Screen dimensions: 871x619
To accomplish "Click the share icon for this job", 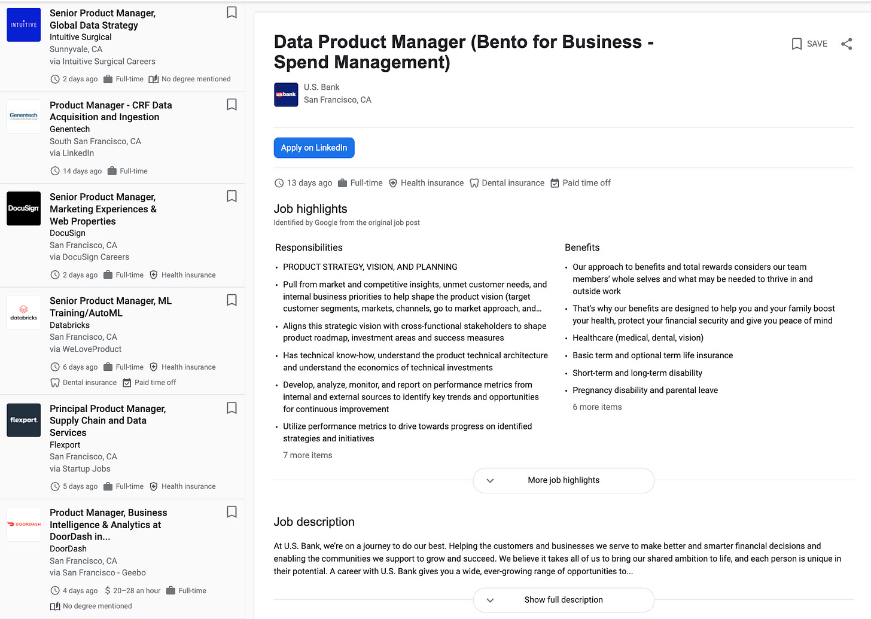I will coord(846,44).
